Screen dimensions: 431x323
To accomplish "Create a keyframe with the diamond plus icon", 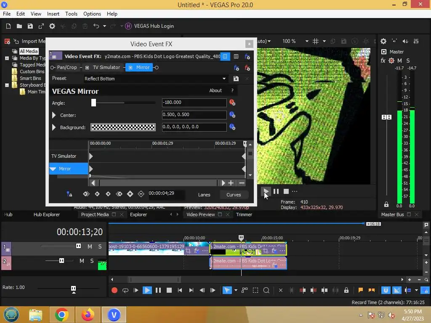I will point(130,194).
